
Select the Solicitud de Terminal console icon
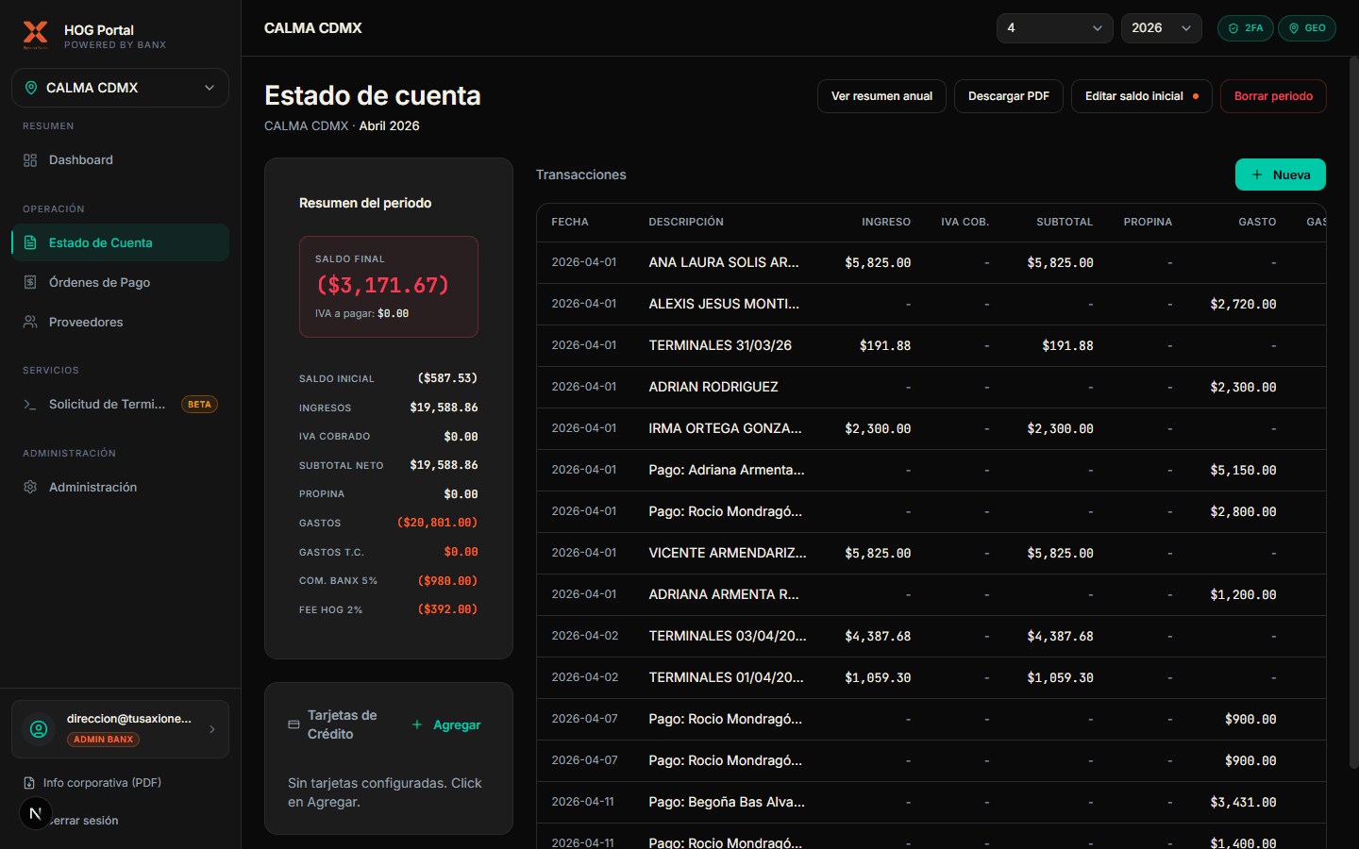[29, 404]
